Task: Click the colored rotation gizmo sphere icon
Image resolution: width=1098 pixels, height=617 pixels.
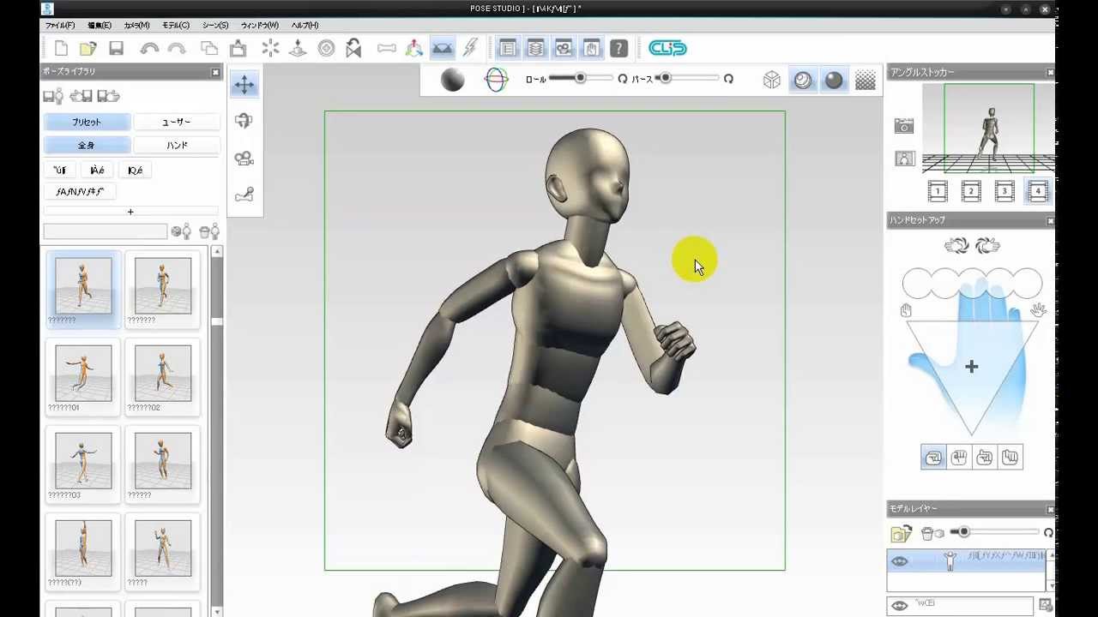Action: click(x=496, y=80)
